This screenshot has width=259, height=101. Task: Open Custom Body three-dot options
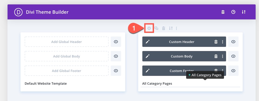[222, 56]
